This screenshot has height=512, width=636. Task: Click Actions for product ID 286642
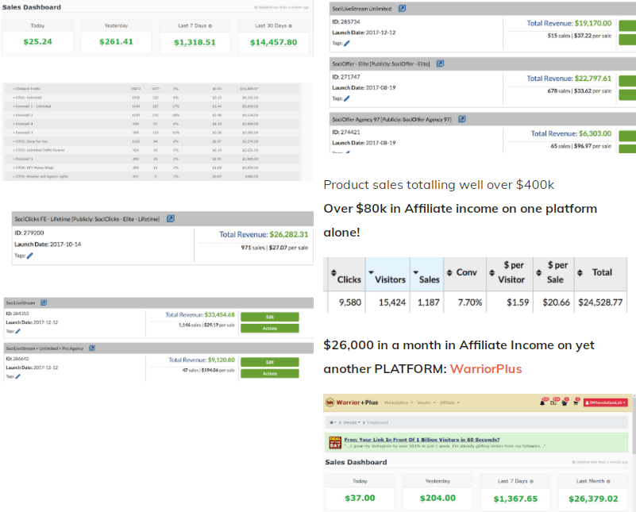click(270, 373)
